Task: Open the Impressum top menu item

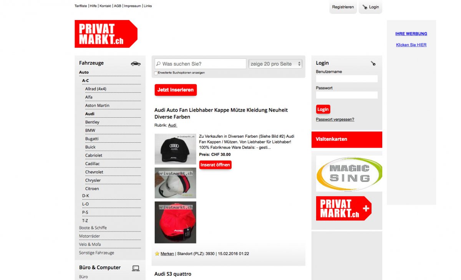Action: point(133,6)
